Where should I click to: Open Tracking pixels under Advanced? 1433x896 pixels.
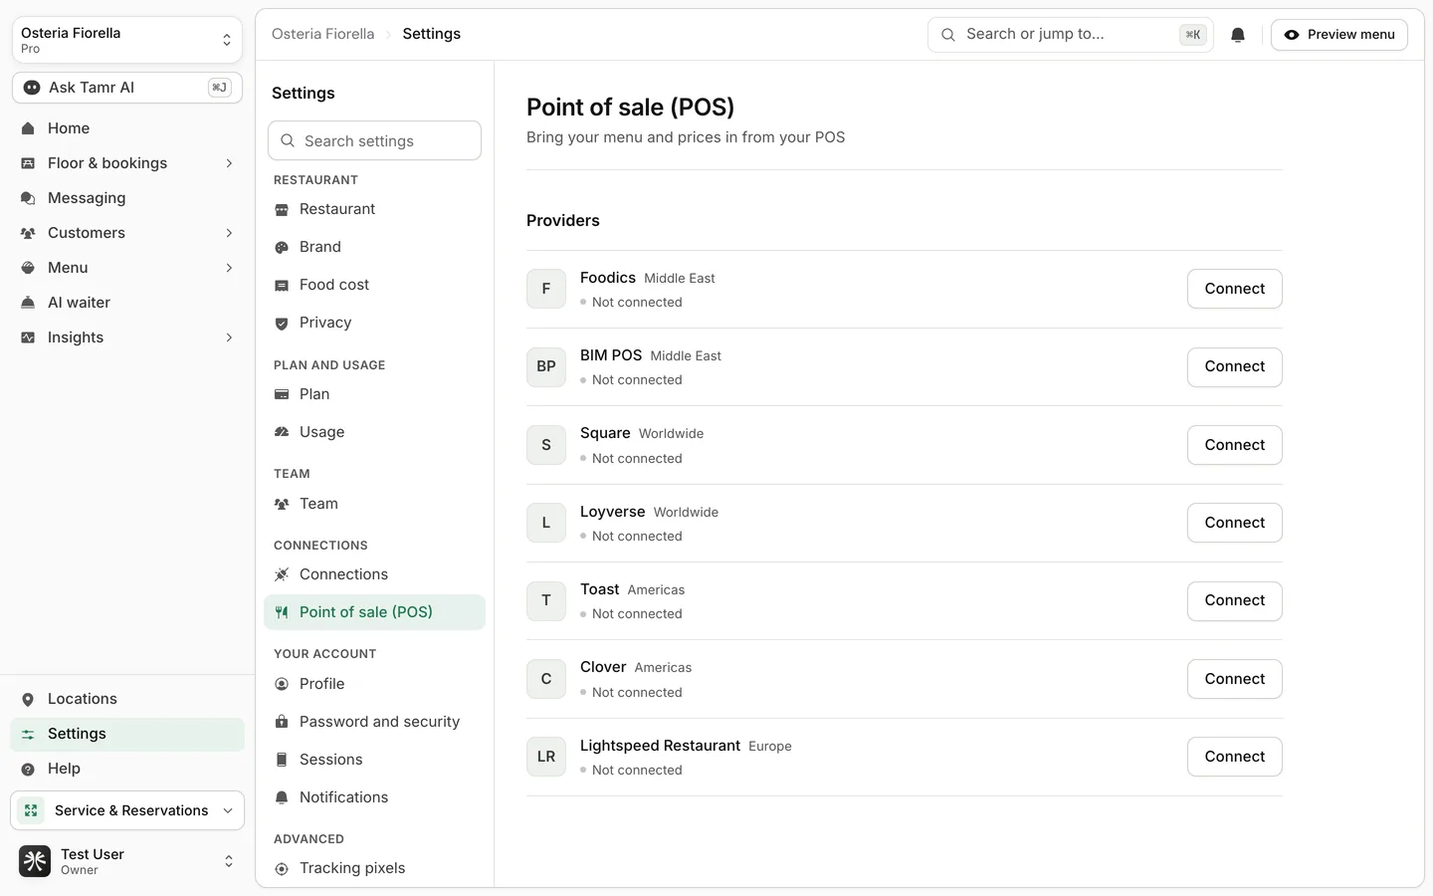[x=374, y=868]
